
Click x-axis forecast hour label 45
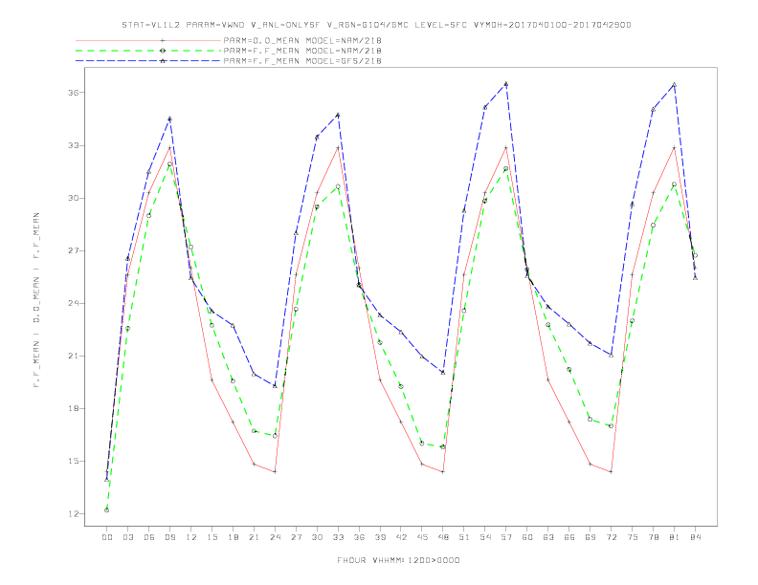(422, 537)
